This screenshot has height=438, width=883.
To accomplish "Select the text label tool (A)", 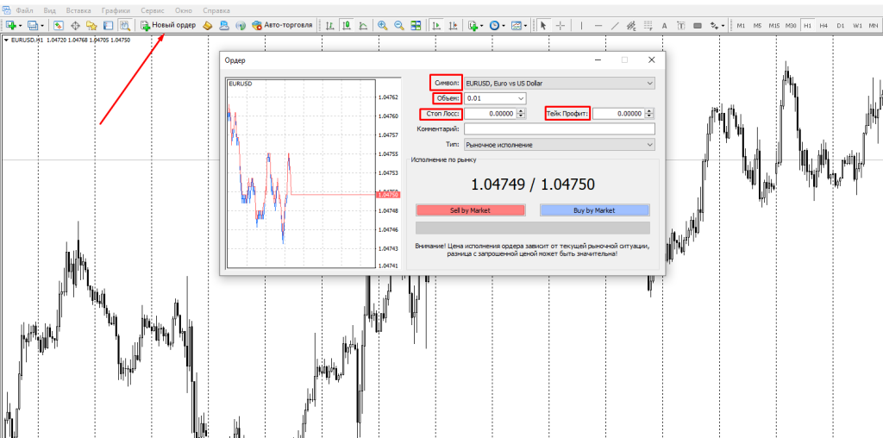I will coord(665,25).
